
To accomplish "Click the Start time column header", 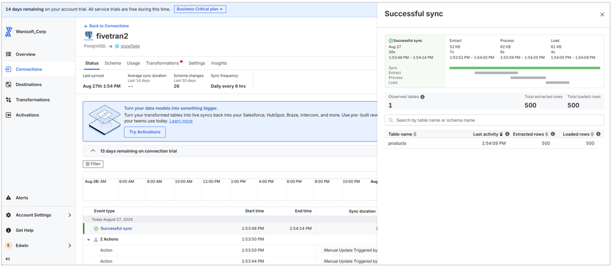I will click(x=255, y=211).
